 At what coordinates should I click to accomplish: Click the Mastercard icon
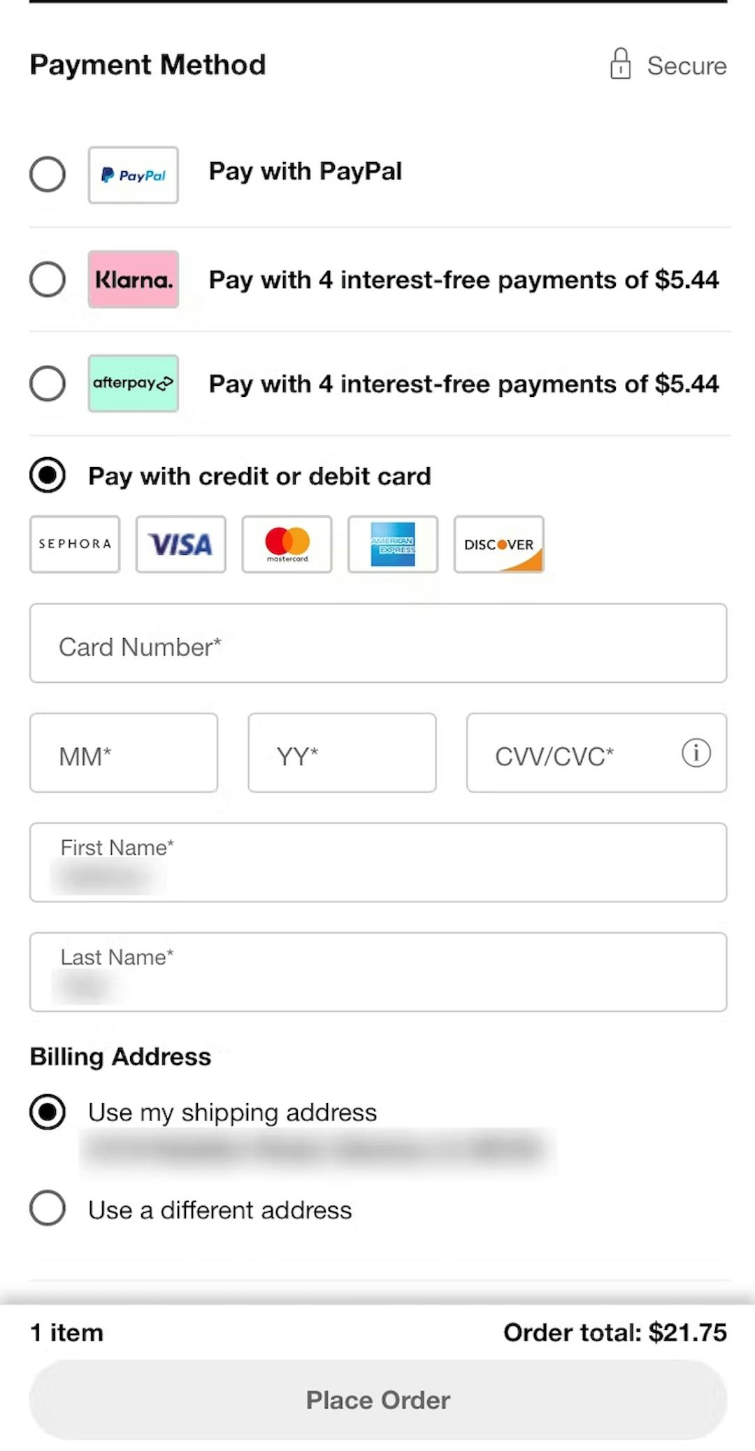[x=287, y=544]
